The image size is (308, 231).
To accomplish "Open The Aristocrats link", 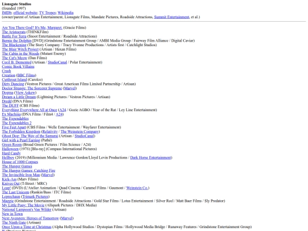I will (x=14, y=32).
